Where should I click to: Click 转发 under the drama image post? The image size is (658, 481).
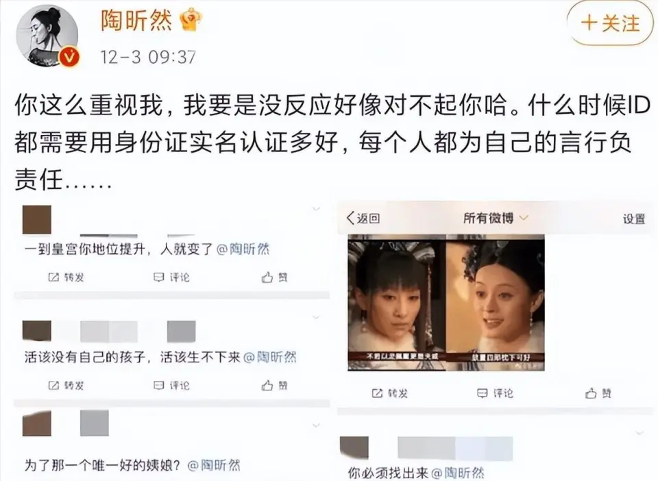pos(390,393)
